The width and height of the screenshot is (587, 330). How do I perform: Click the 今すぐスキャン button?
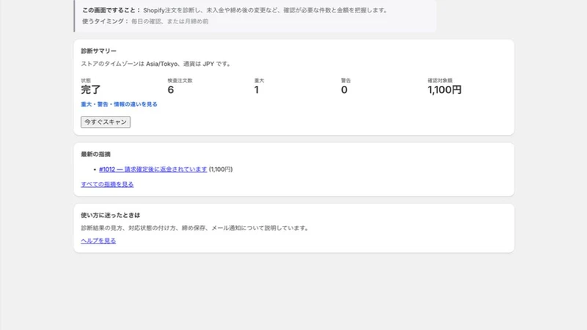click(x=106, y=122)
